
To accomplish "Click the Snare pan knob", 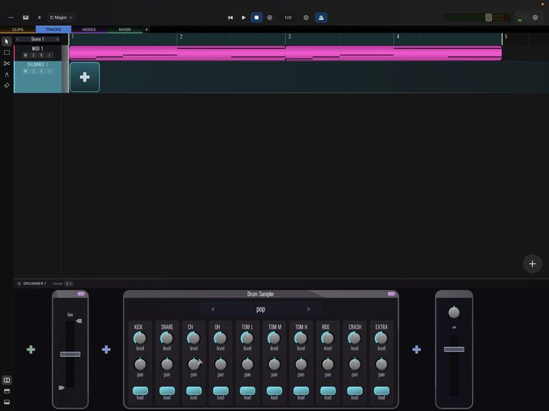I will [x=167, y=365].
